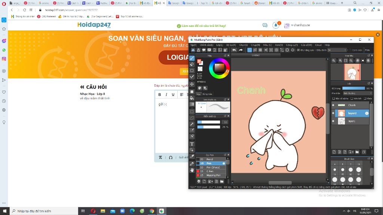The image size is (383, 215).
Task: Click add layer folder icon in layer panel
Action: [x=357, y=152]
